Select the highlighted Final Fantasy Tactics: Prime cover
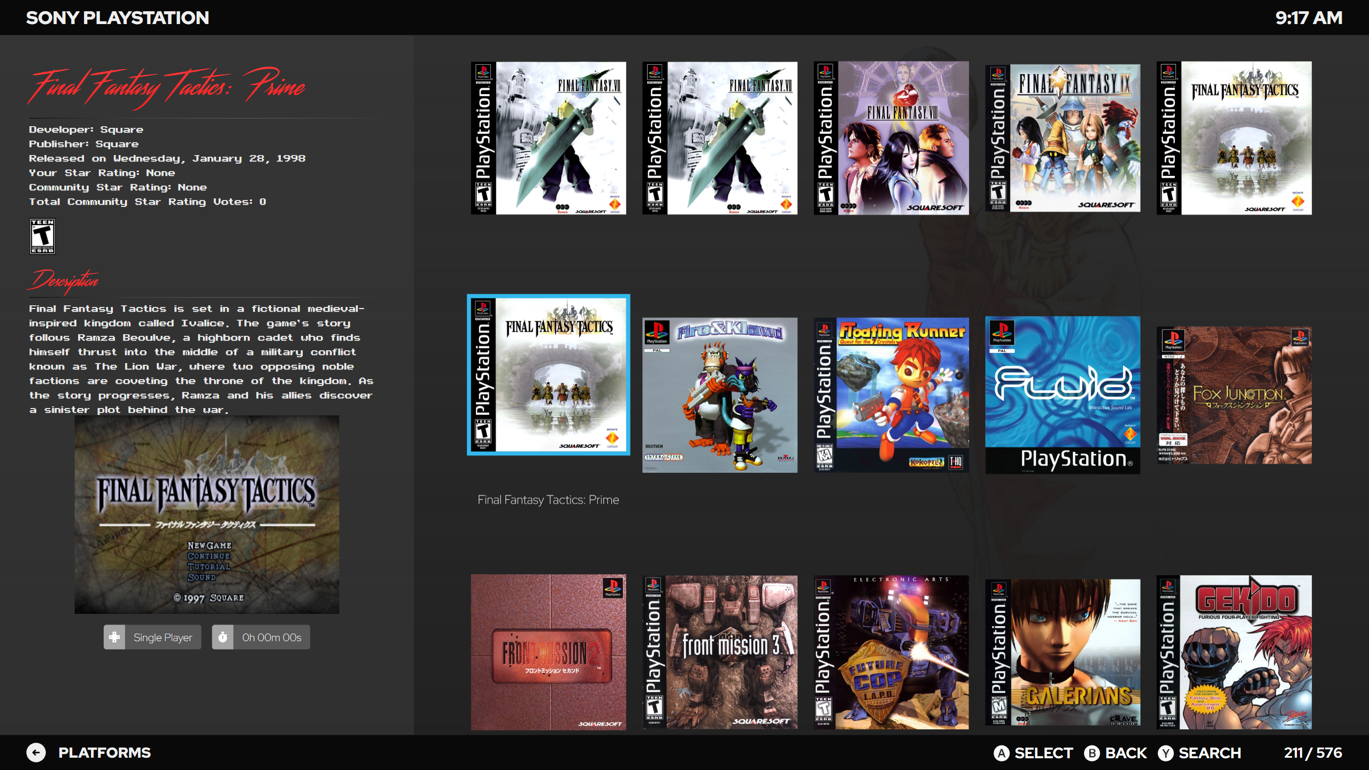The width and height of the screenshot is (1369, 770). 548,375
